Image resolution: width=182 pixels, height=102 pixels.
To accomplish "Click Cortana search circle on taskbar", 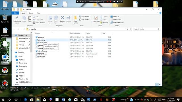I will tap(10, 99).
